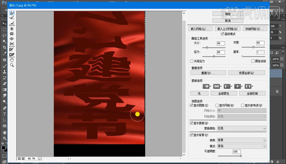This screenshot has width=286, height=164.
Task: Select the Forward Warp tool in Liquify
Action: pos(12,13)
